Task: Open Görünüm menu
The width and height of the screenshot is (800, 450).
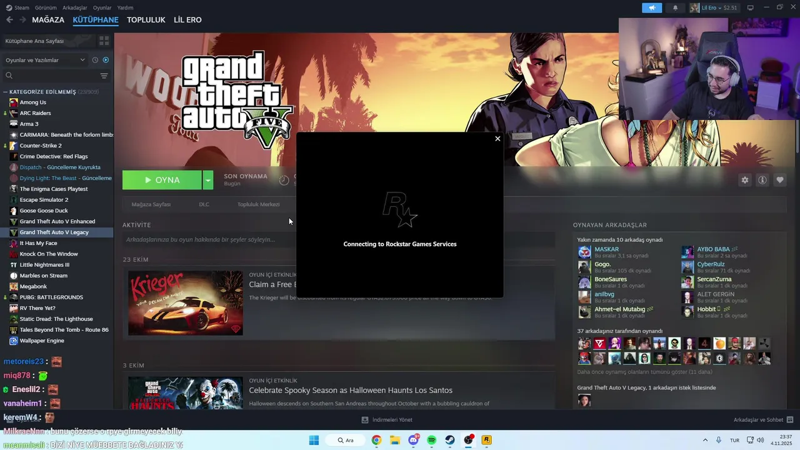Action: (46, 7)
